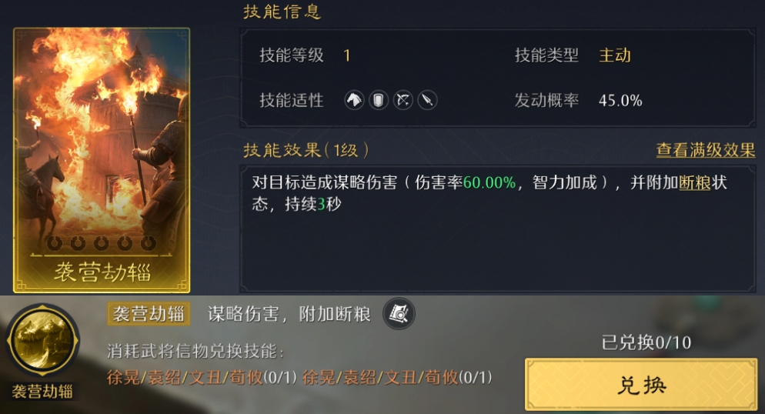Click the strategy scroll icon beside 附加断粮
The width and height of the screenshot is (765, 414).
pos(399,313)
